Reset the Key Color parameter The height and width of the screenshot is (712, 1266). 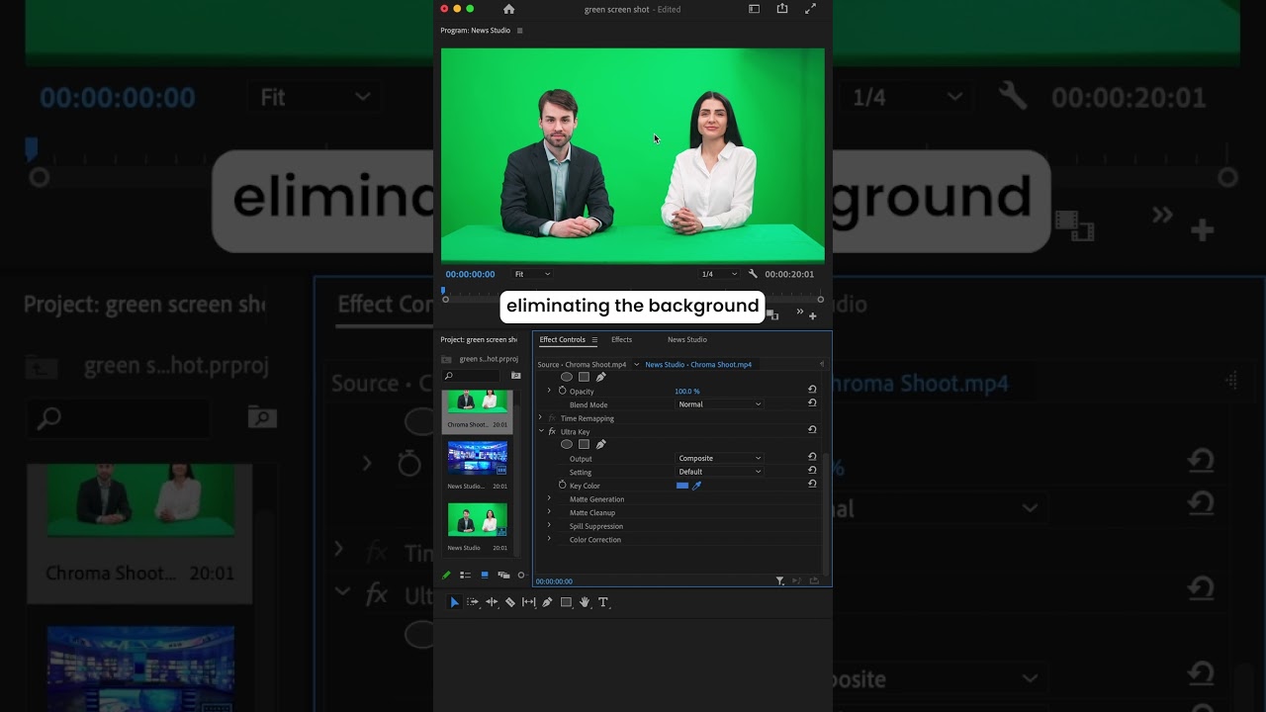pyautogui.click(x=812, y=484)
